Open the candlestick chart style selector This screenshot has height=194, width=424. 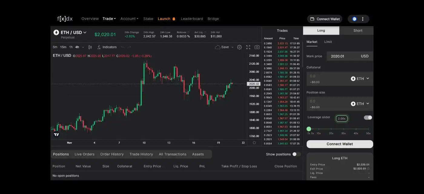click(90, 47)
